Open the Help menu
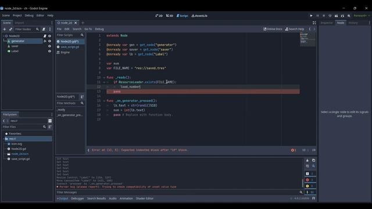 point(51,16)
